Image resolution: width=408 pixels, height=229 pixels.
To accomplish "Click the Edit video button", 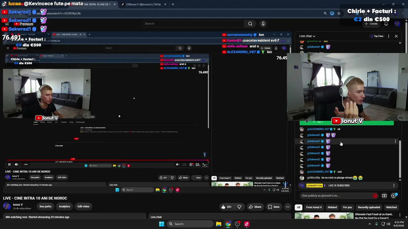I will pos(84,206).
